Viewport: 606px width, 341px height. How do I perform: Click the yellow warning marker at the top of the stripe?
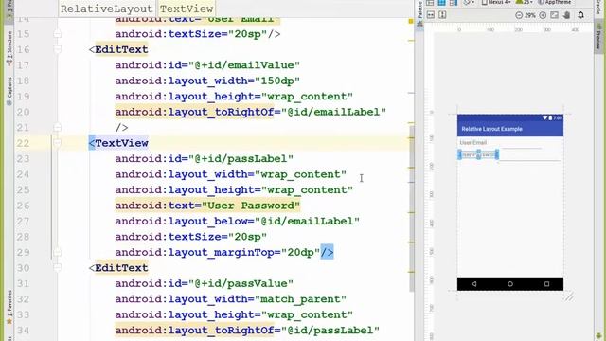[x=410, y=21]
